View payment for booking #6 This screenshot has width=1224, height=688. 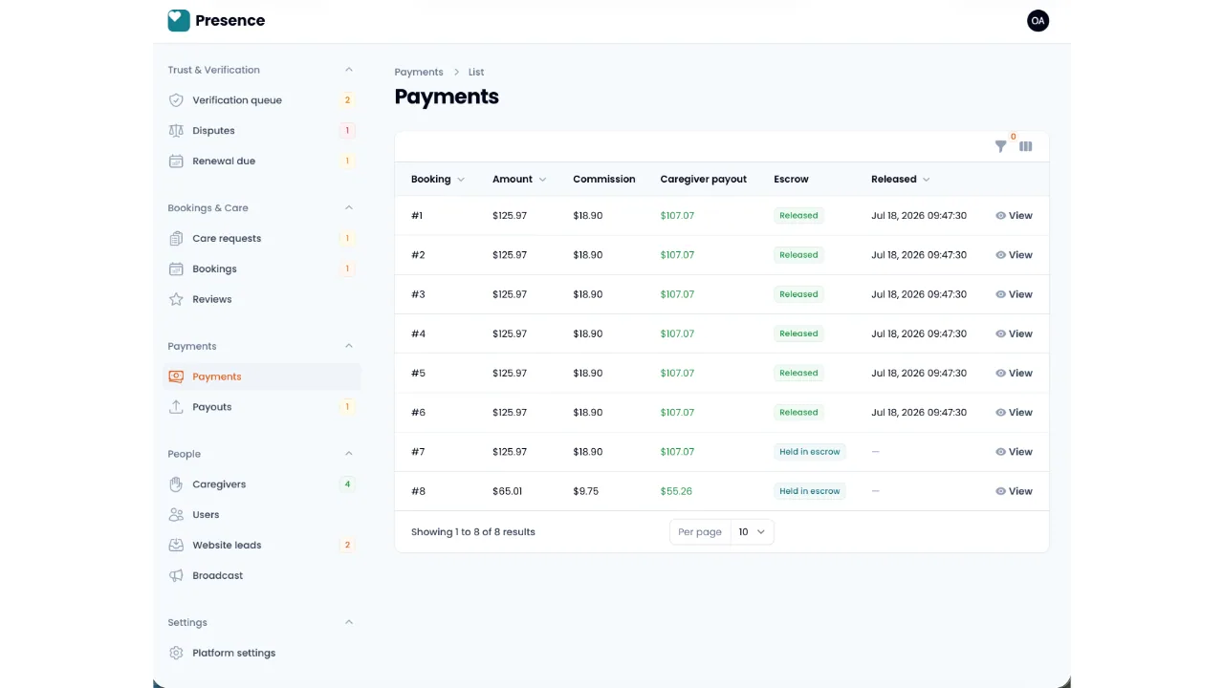coord(1014,413)
